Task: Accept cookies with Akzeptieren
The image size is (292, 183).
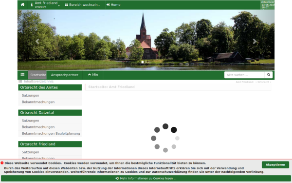Action: pos(275,165)
